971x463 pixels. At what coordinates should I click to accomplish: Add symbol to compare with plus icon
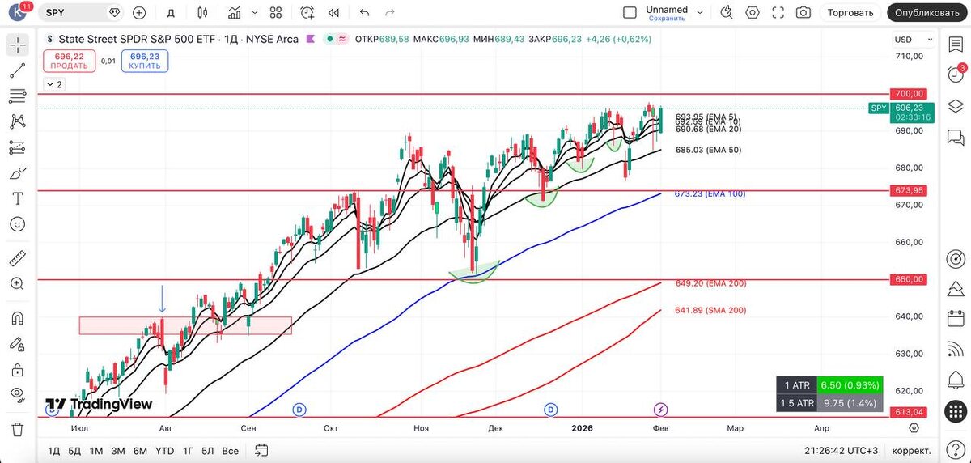pyautogui.click(x=139, y=12)
